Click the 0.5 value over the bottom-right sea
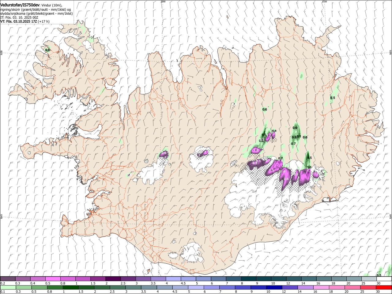Image resolution: width=392 pixels, height=294 pixels. (x=379, y=275)
